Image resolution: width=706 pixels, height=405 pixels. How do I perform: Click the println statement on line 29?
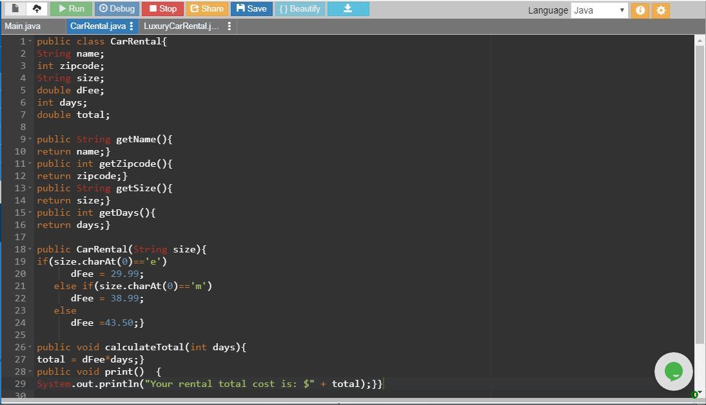(x=210, y=384)
